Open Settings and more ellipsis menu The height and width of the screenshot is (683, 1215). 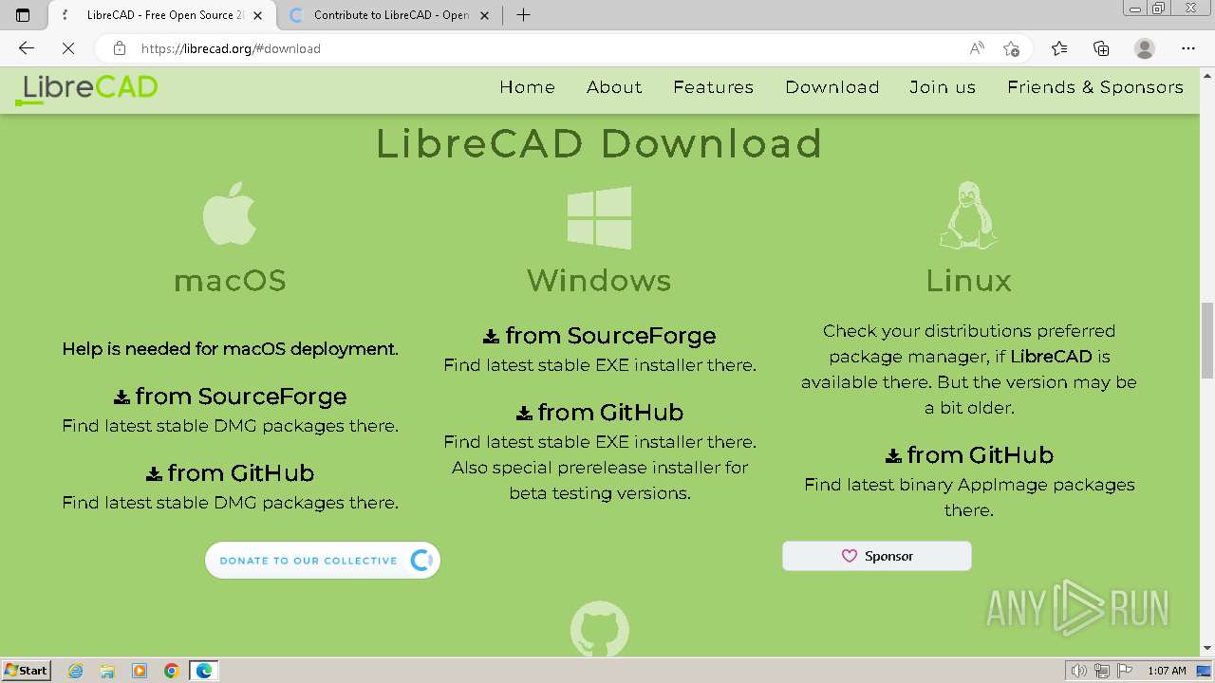[1188, 48]
